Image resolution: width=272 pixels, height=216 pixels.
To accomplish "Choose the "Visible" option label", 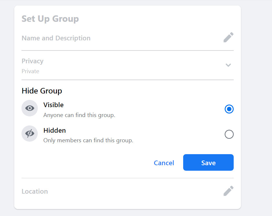I will click(53, 105).
